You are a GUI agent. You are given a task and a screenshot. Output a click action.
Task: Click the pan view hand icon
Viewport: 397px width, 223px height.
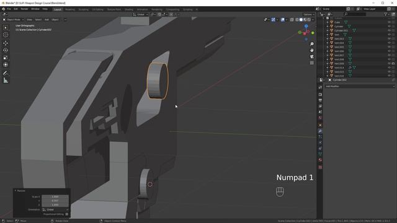(x=312, y=50)
